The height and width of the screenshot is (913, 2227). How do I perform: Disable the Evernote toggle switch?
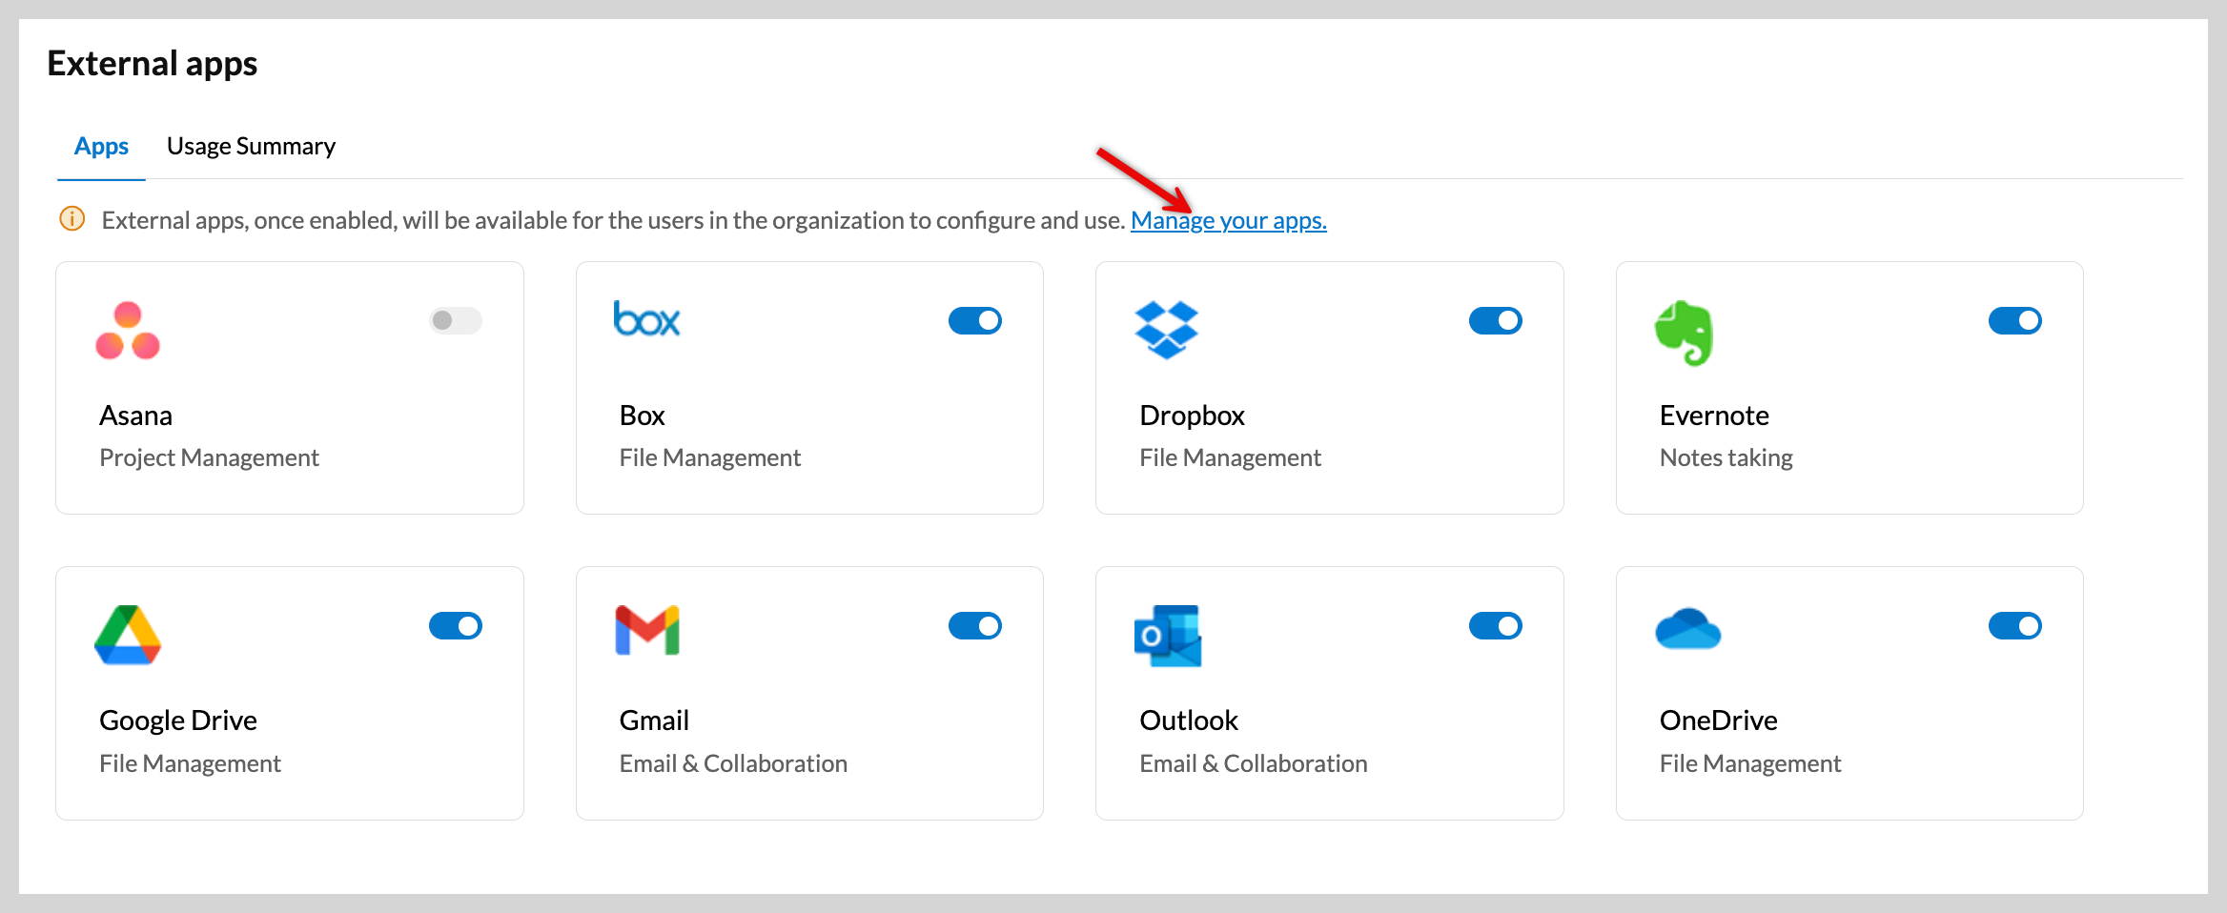tap(2014, 320)
